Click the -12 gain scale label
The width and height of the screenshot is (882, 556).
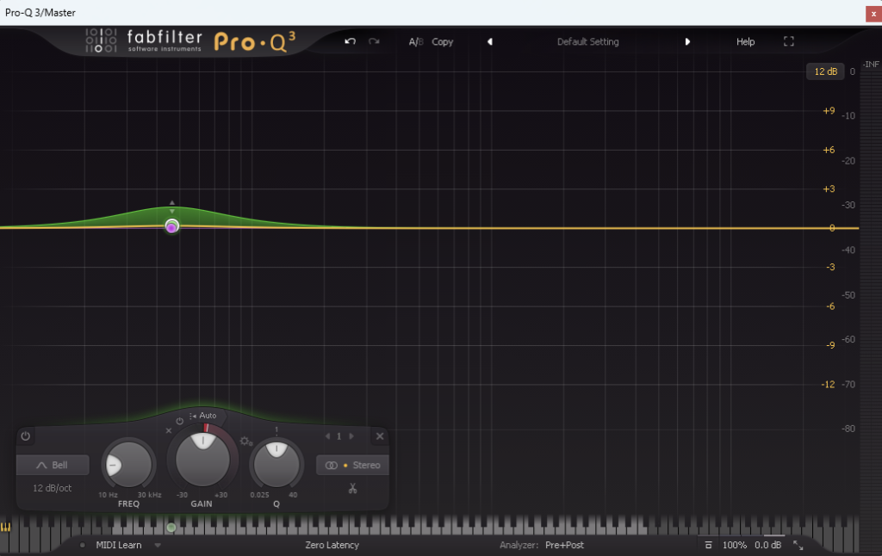coord(828,385)
